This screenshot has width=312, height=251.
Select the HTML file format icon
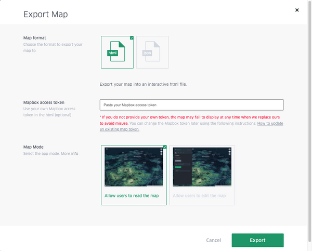point(117,52)
